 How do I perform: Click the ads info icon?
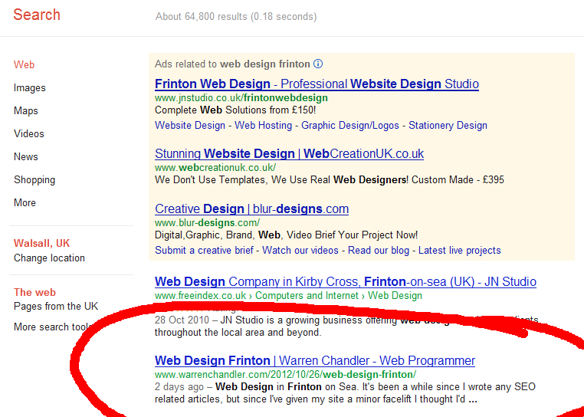[x=318, y=64]
